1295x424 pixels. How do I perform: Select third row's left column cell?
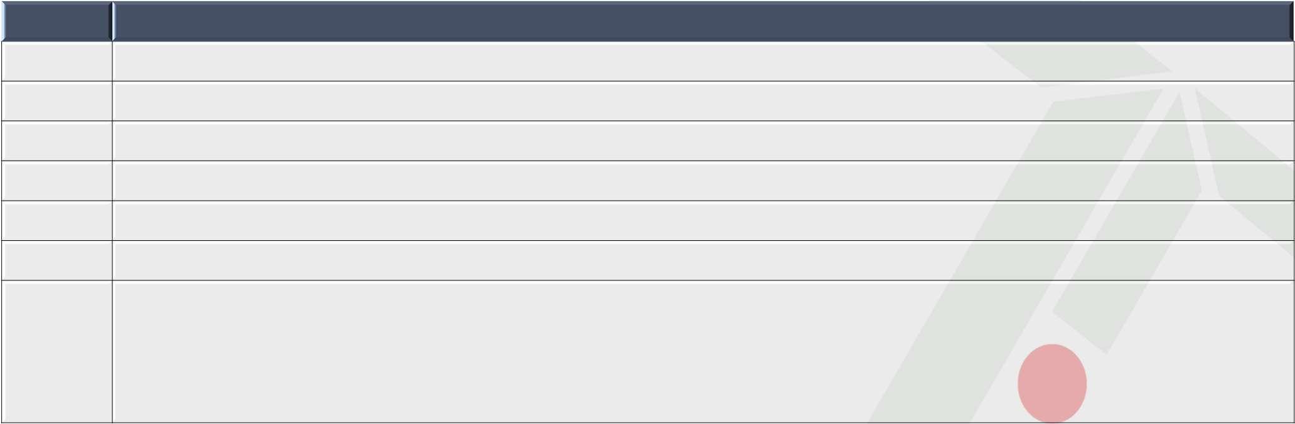[56, 141]
